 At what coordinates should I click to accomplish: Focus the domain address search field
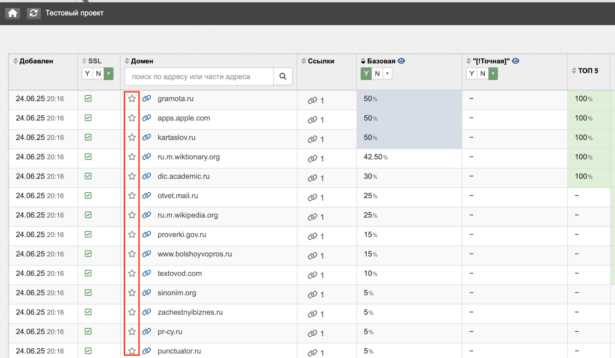(x=199, y=76)
